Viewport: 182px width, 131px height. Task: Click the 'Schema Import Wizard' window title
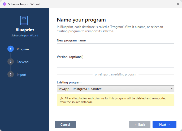pyautogui.click(x=24, y=4)
